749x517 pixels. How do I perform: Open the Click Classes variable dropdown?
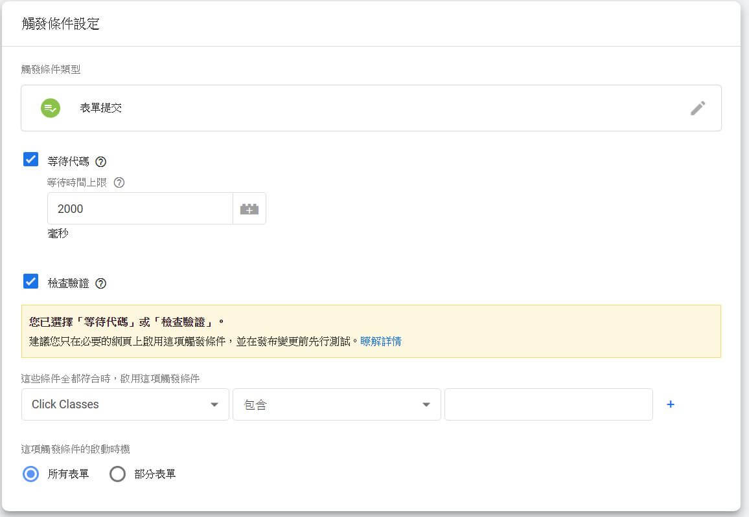[125, 404]
